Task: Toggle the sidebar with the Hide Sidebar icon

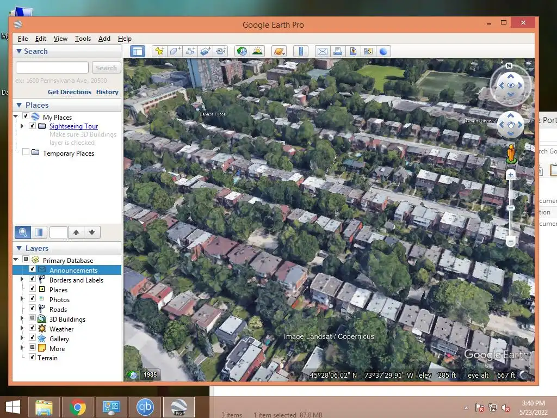Action: click(138, 51)
